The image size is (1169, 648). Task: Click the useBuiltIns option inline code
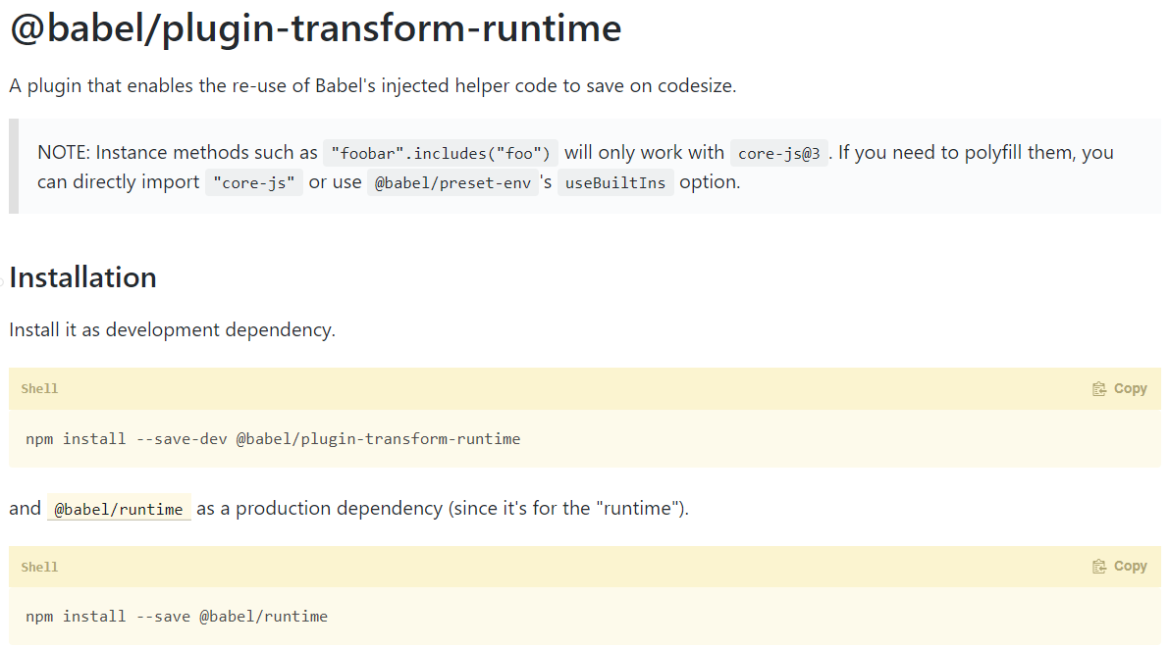point(615,182)
